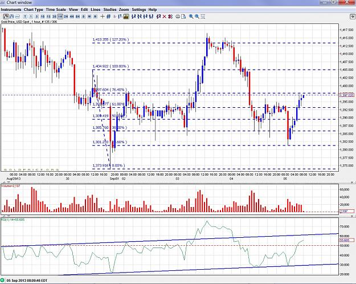This screenshot has height=284, width=356.
Task: Click the '1,413.355 (127.20%)' Fibonacci label
Action: tap(111, 39)
